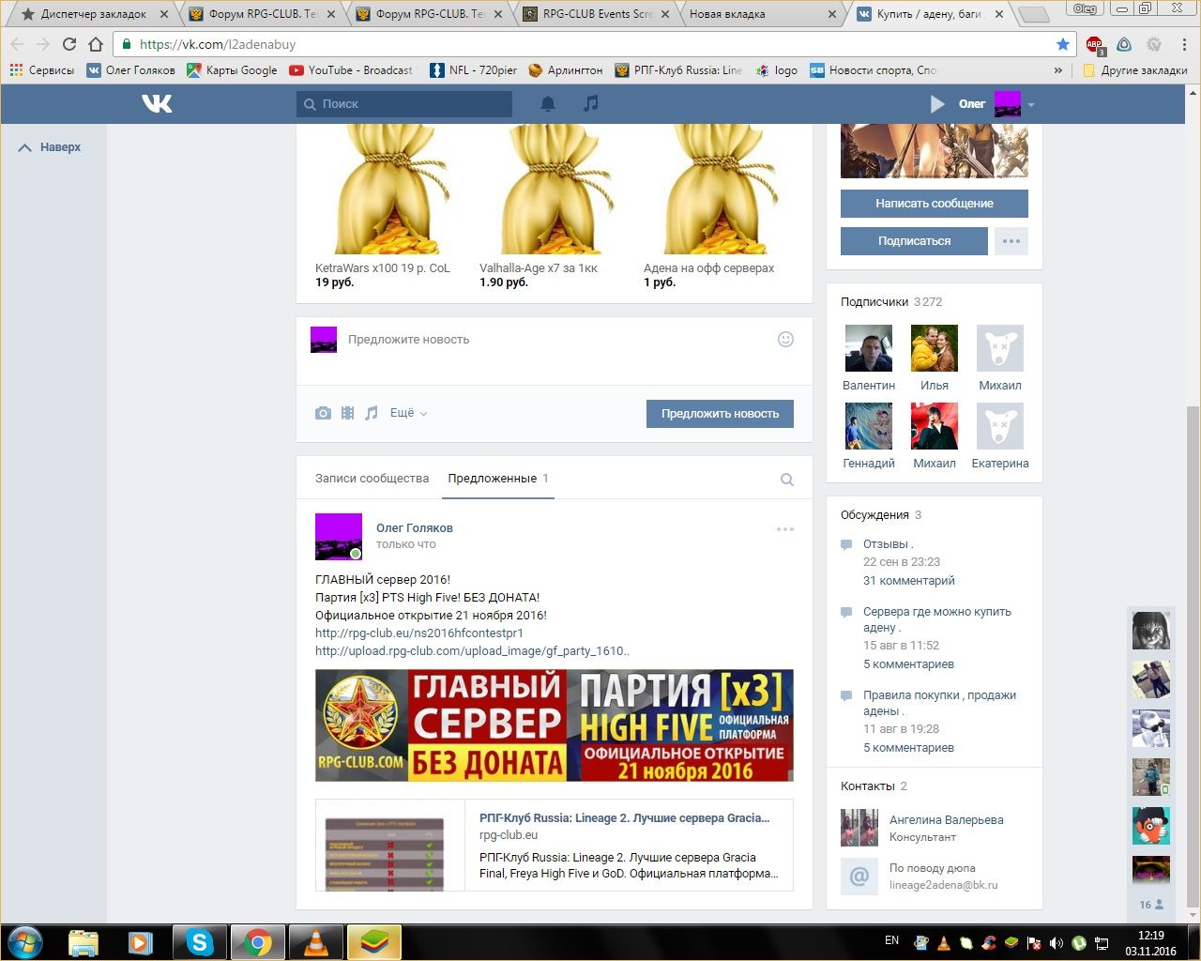Reload the page with the refresh icon
The width and height of the screenshot is (1201, 961).
[68, 44]
